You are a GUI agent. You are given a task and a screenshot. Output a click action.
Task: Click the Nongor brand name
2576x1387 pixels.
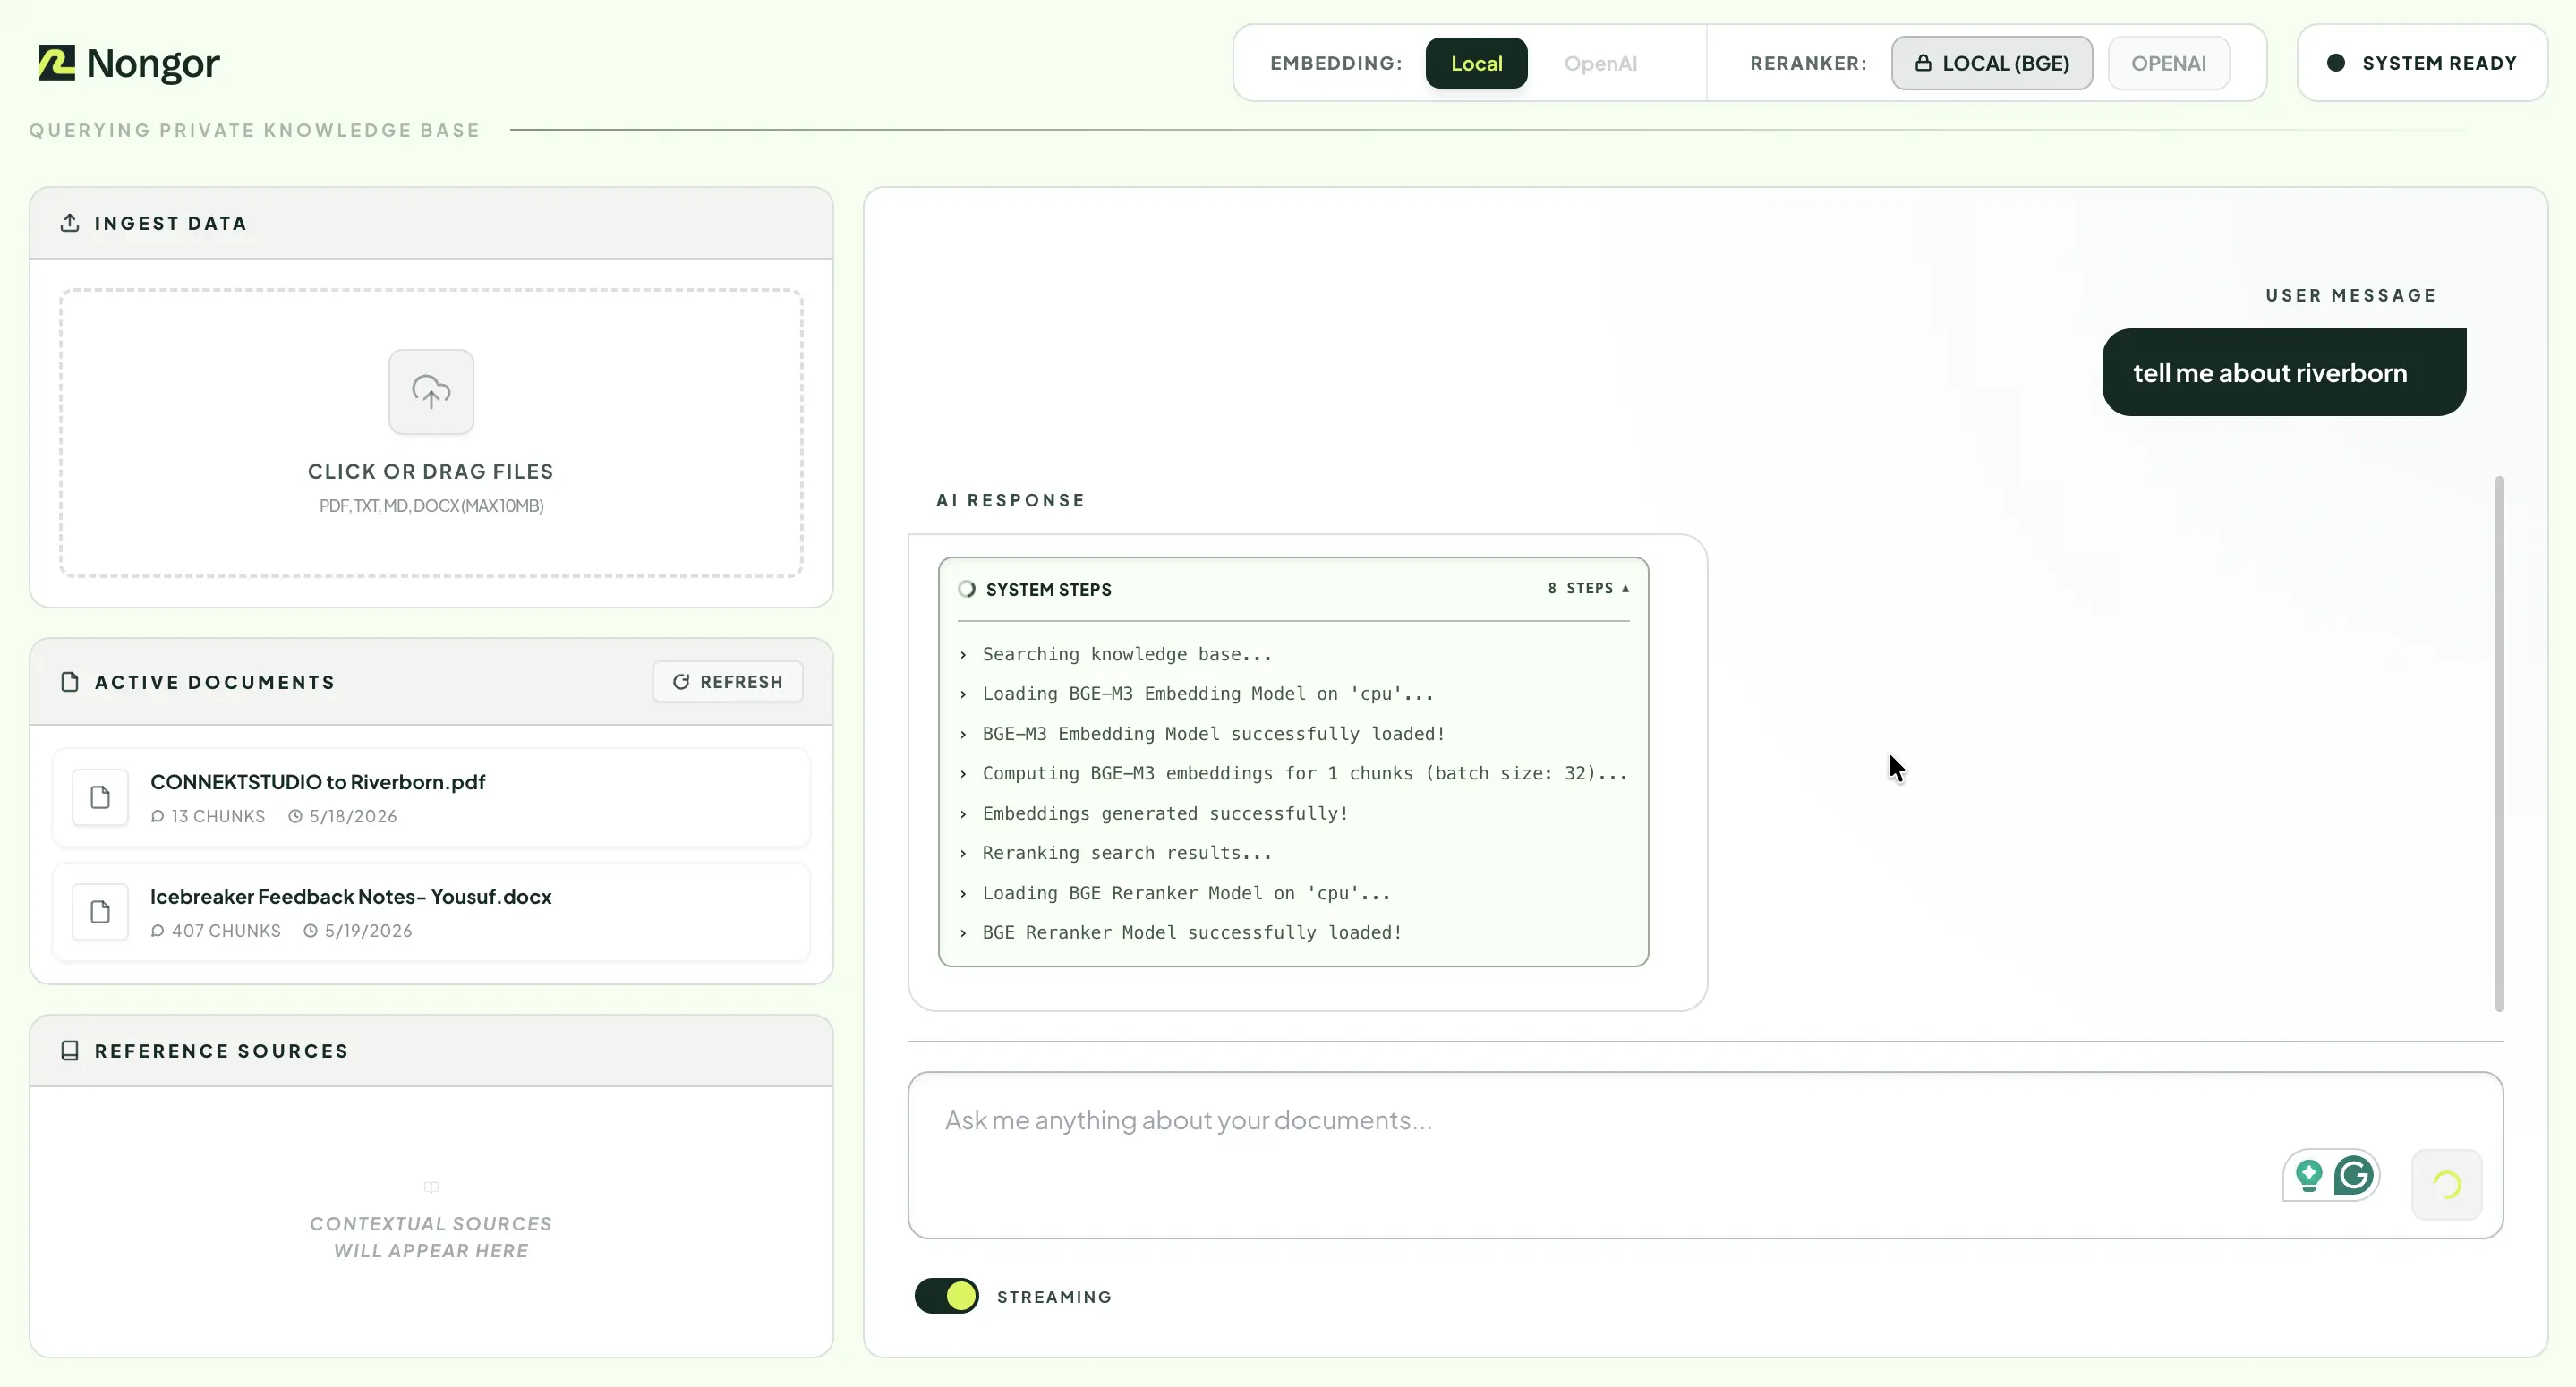[153, 63]
